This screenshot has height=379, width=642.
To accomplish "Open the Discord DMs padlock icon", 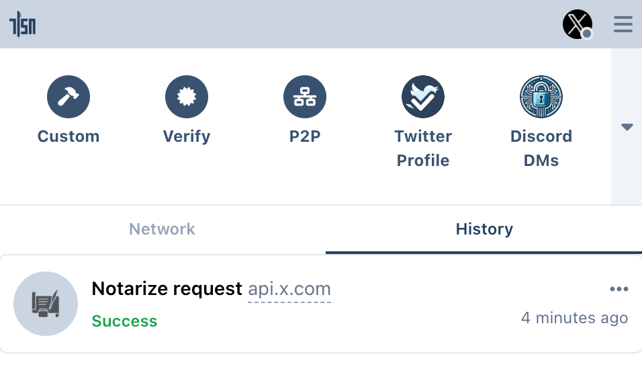I will 541,97.
